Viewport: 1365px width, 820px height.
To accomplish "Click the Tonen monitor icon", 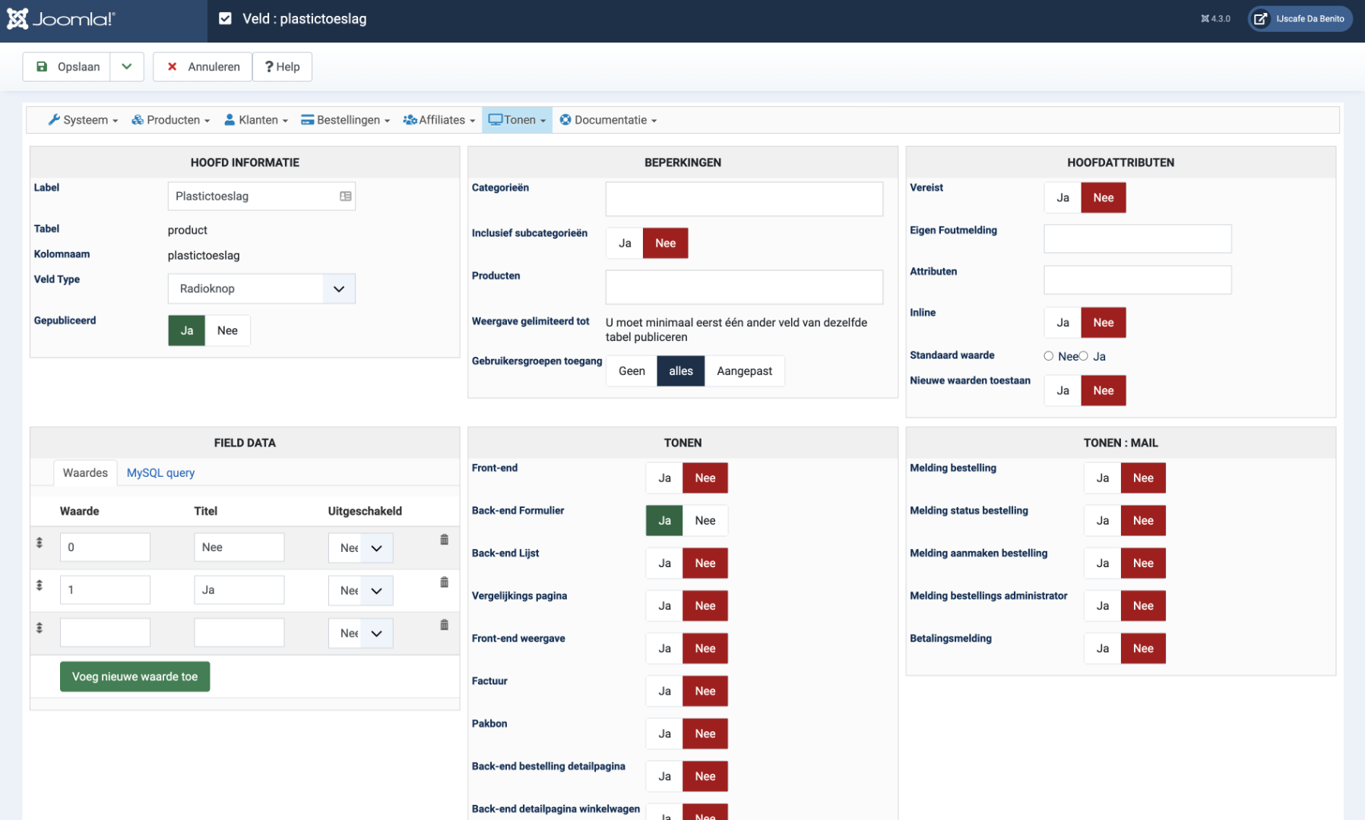I will point(496,120).
